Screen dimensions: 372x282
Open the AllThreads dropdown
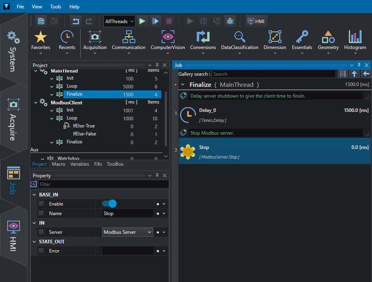click(119, 22)
